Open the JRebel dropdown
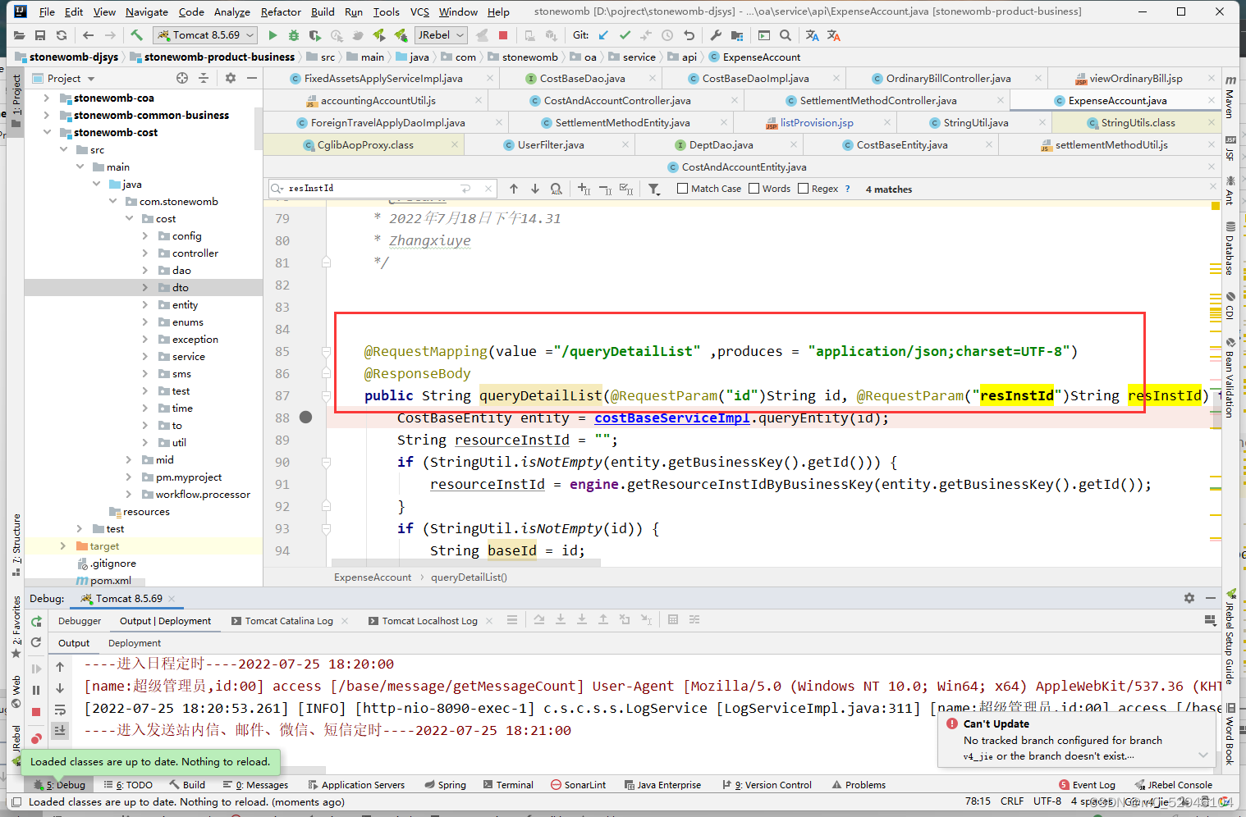 click(441, 35)
